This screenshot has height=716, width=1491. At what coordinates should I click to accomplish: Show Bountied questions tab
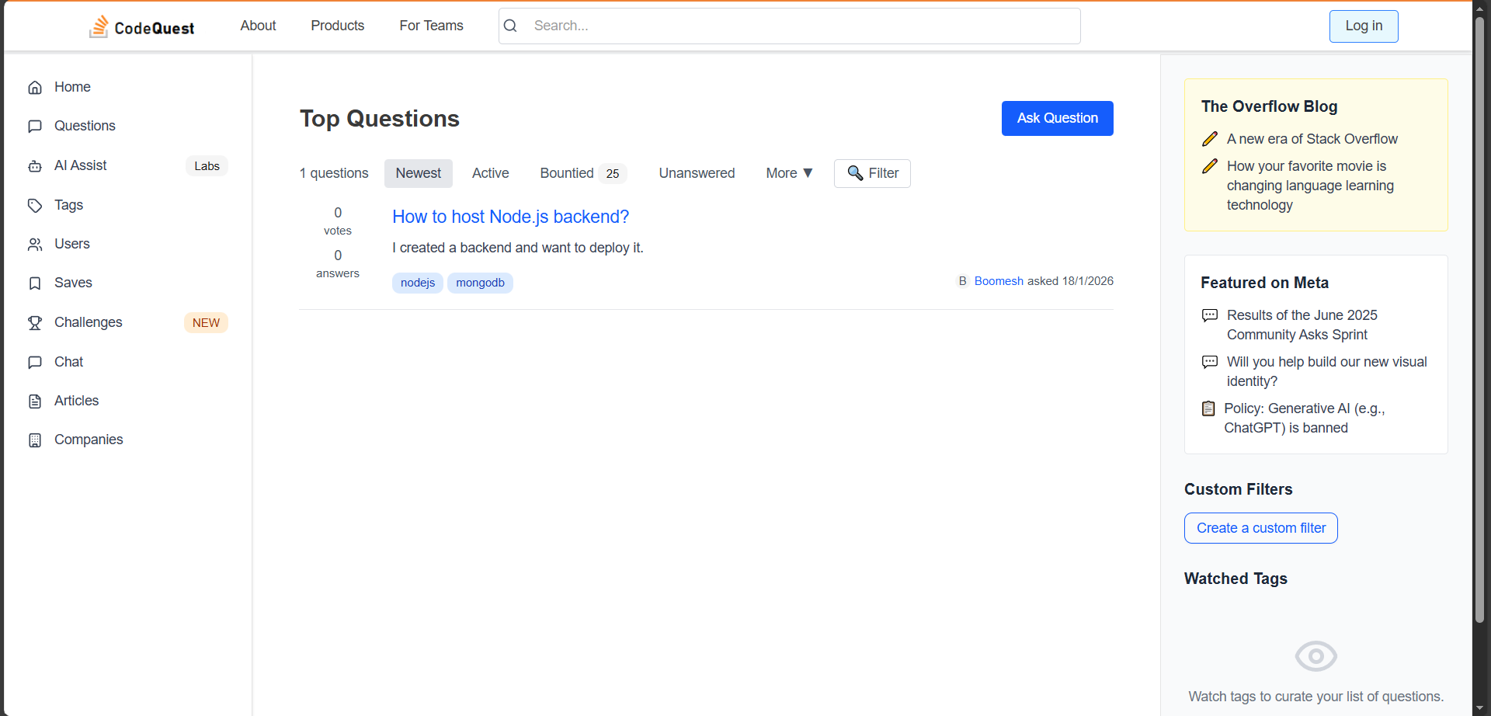click(582, 173)
